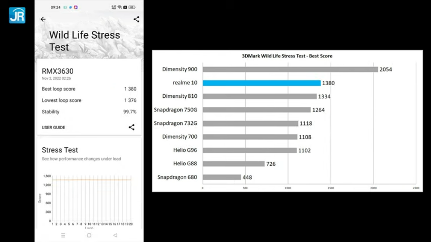
Task: Tap the Stress Test section heading
Action: (60, 150)
